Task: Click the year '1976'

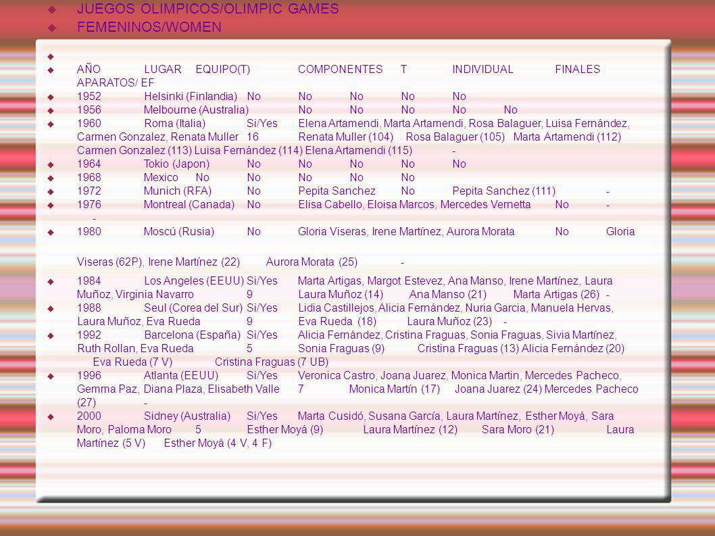Action: point(89,205)
